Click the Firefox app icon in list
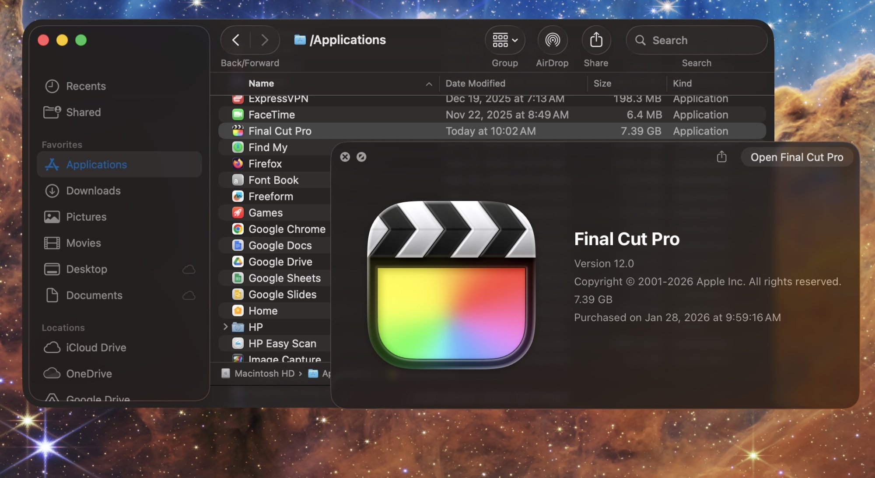 click(x=238, y=164)
